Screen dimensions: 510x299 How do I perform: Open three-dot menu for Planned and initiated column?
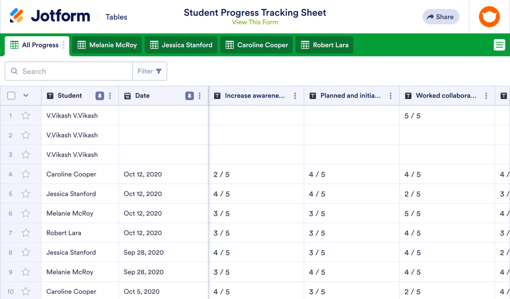point(391,96)
